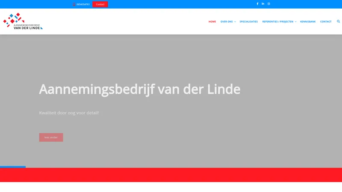Click the 'lees verder' button
This screenshot has height=192, width=342.
[x=51, y=137]
